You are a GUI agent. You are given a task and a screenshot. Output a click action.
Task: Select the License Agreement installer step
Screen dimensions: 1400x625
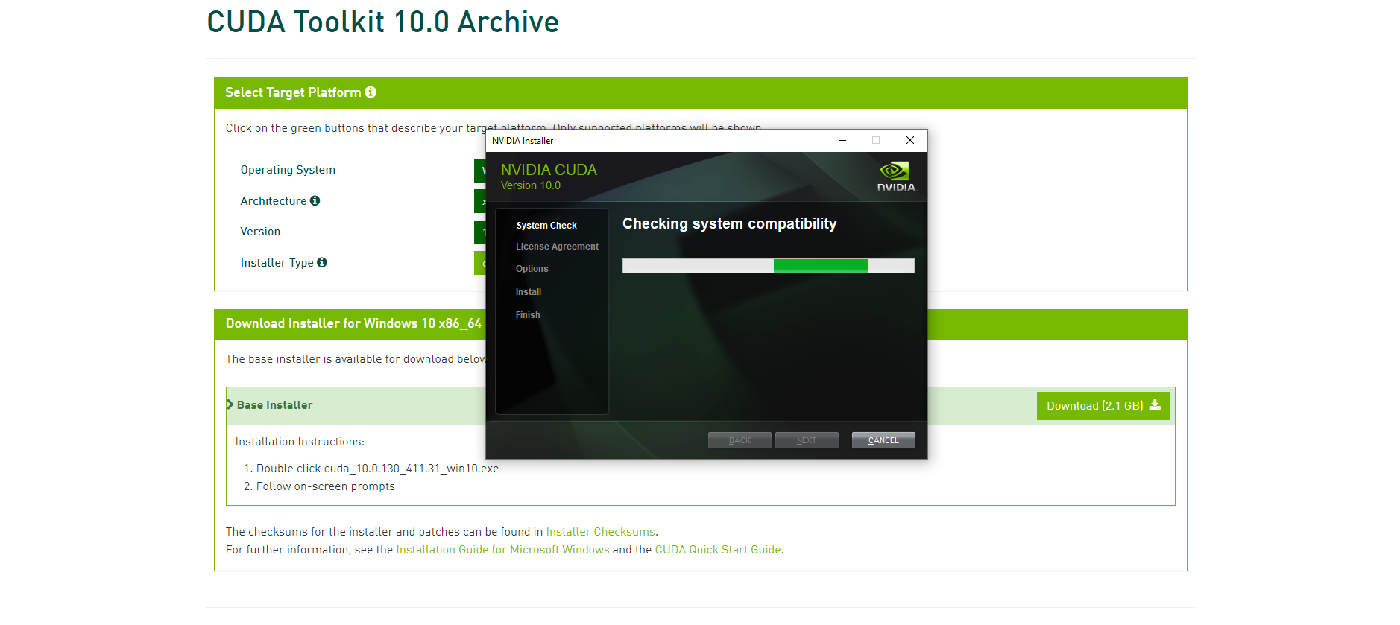click(x=557, y=247)
